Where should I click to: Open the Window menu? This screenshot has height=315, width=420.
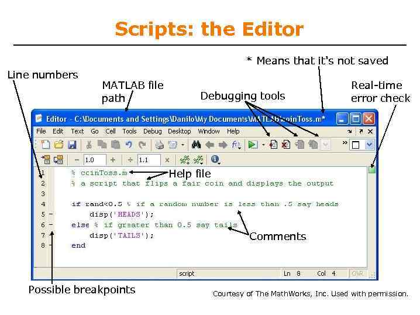(x=209, y=131)
